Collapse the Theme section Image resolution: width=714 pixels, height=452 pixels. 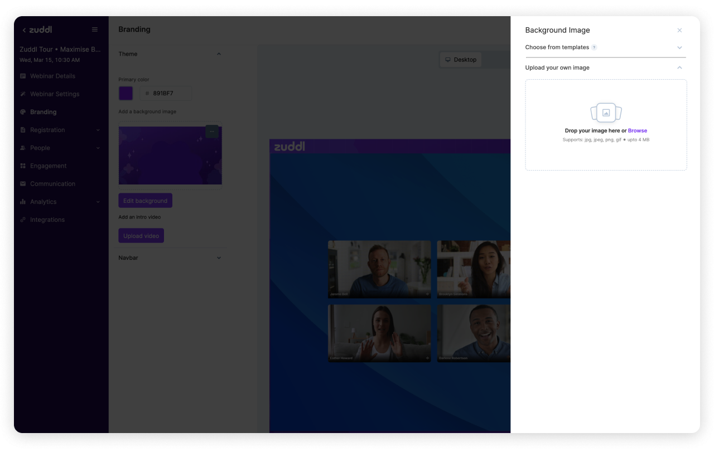(x=219, y=54)
